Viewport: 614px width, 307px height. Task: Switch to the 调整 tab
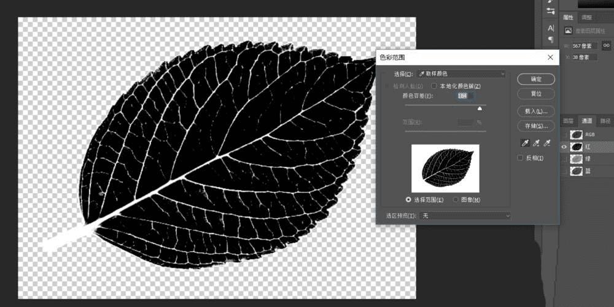(x=586, y=17)
